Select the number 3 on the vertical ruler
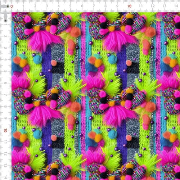 click(5, 48)
